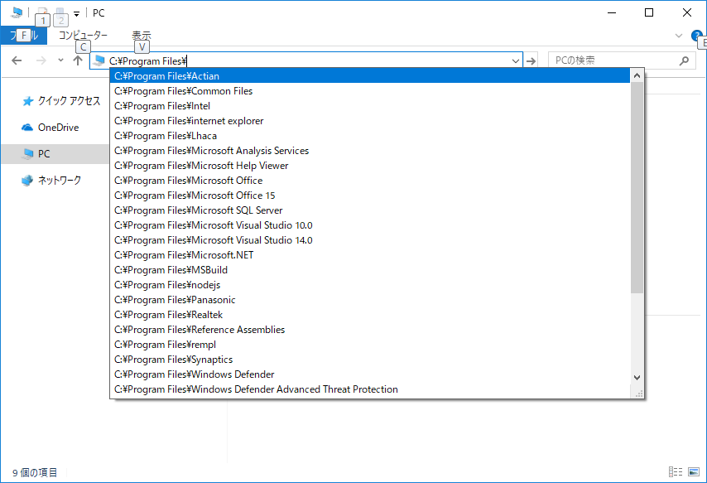Choose the C:¥Program Files¥Panasonic suggestion
This screenshot has width=707, height=483.
370,299
